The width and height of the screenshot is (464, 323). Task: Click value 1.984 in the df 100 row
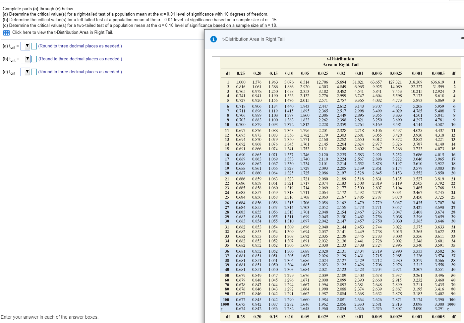pos(323,300)
